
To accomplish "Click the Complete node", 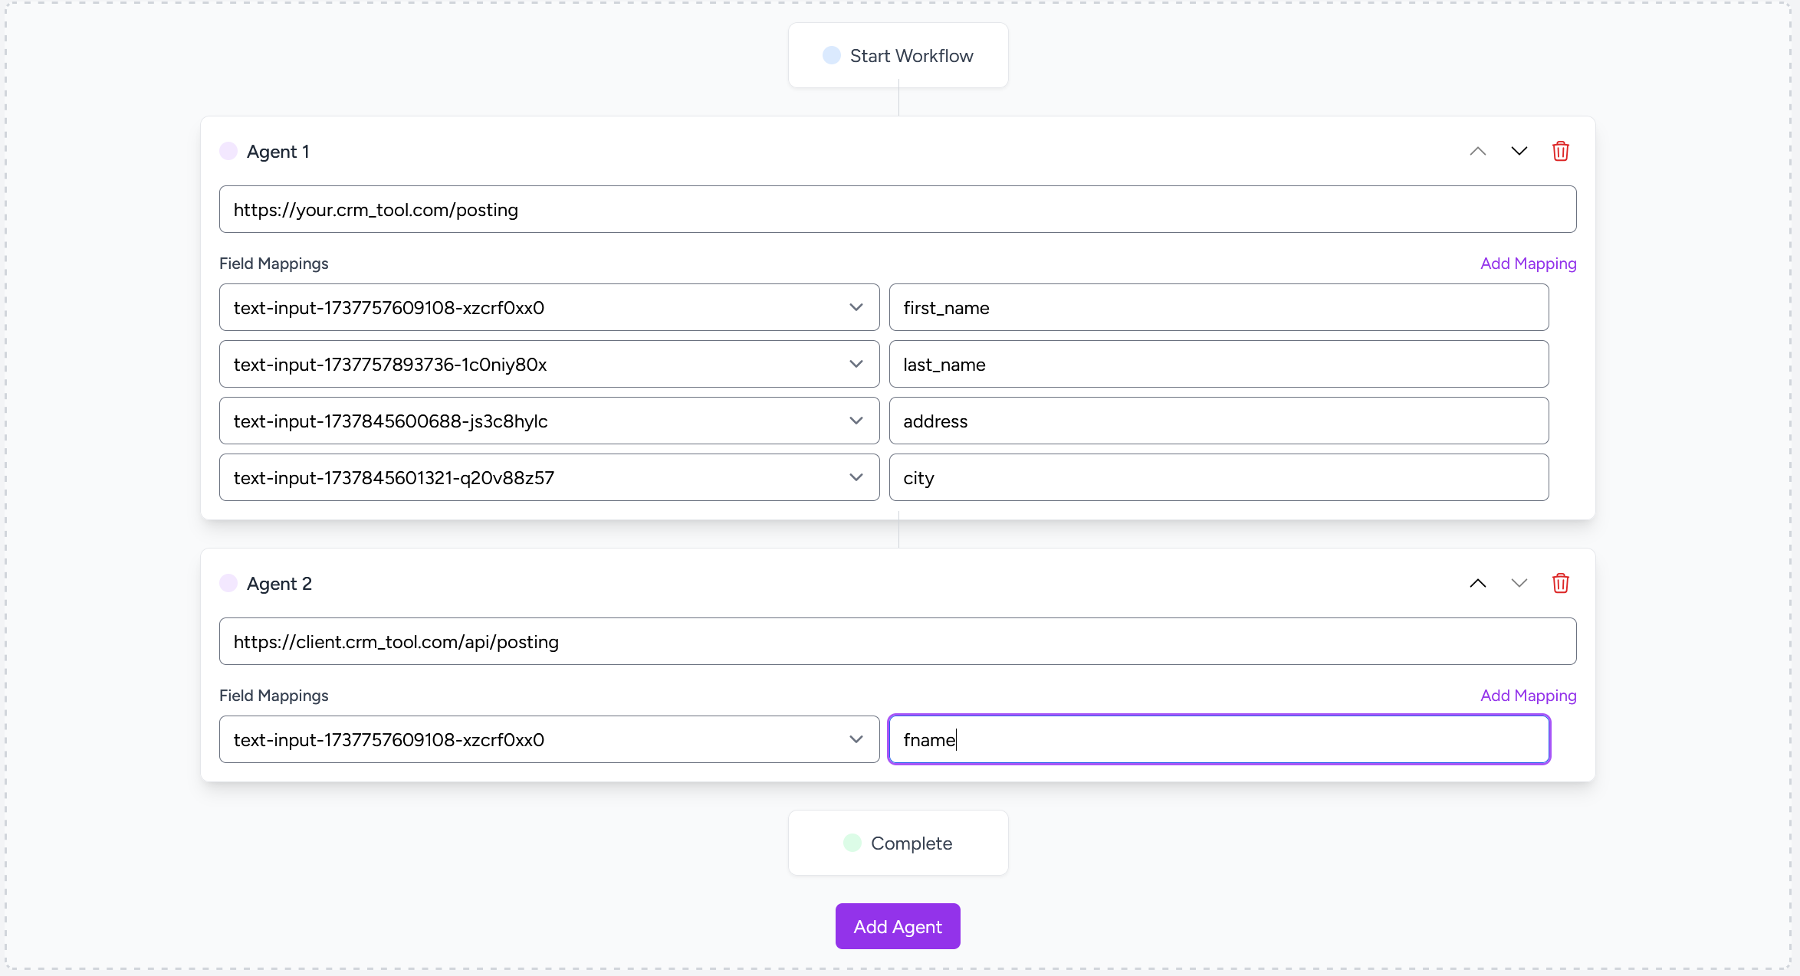I will point(898,843).
